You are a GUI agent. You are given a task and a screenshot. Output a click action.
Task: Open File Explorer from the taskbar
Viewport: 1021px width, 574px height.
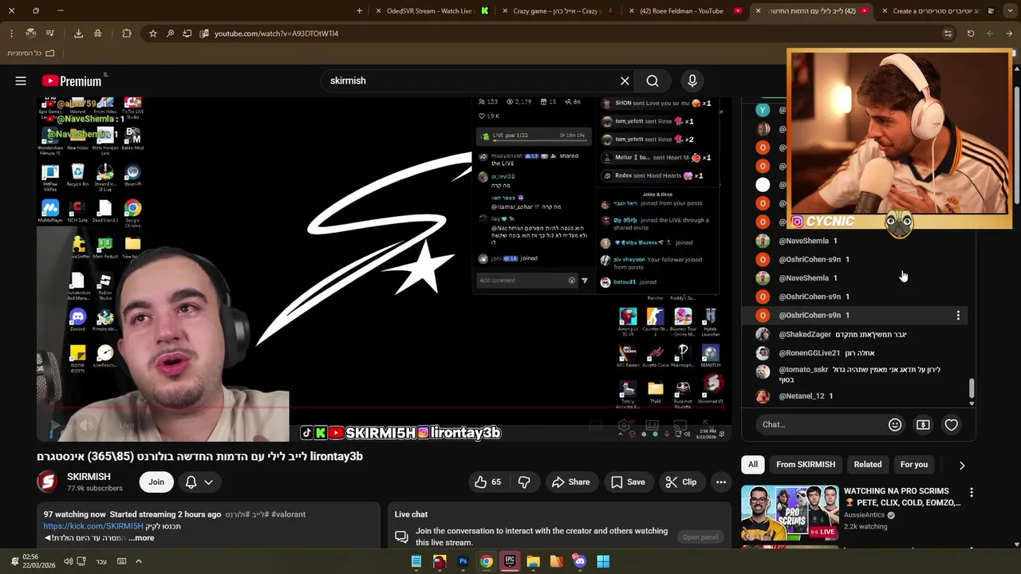click(533, 561)
